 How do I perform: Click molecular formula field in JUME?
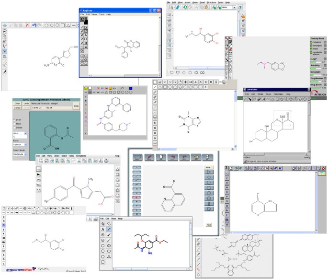click(51, 108)
